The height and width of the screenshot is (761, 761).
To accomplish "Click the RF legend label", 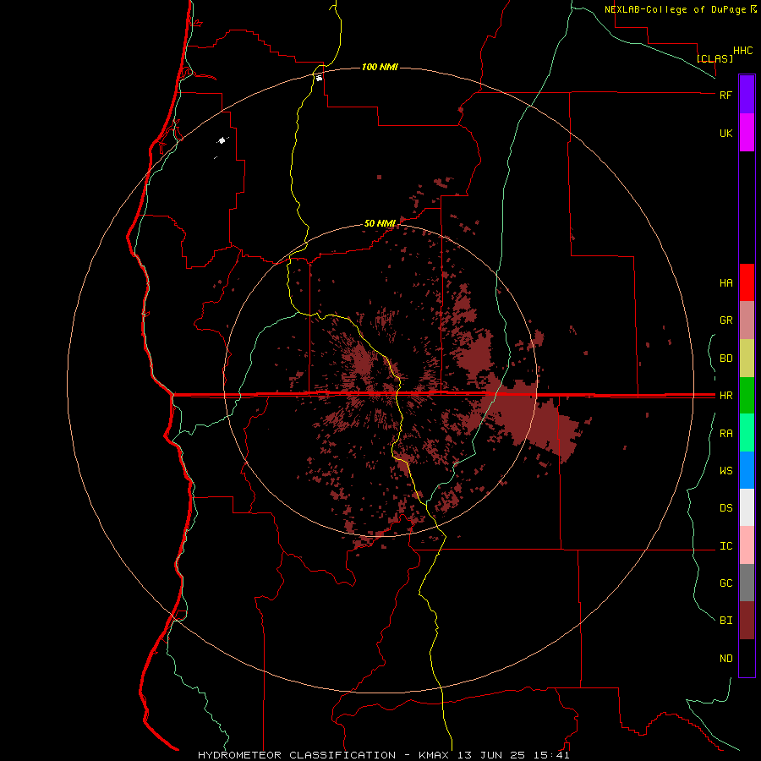I will click(725, 95).
